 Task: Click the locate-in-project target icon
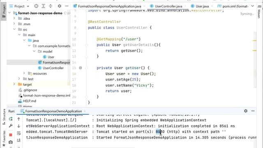pos(36,6)
